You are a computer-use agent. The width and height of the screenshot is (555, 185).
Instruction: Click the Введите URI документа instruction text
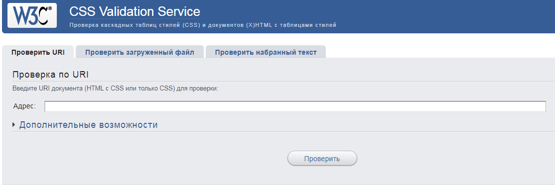click(116, 89)
